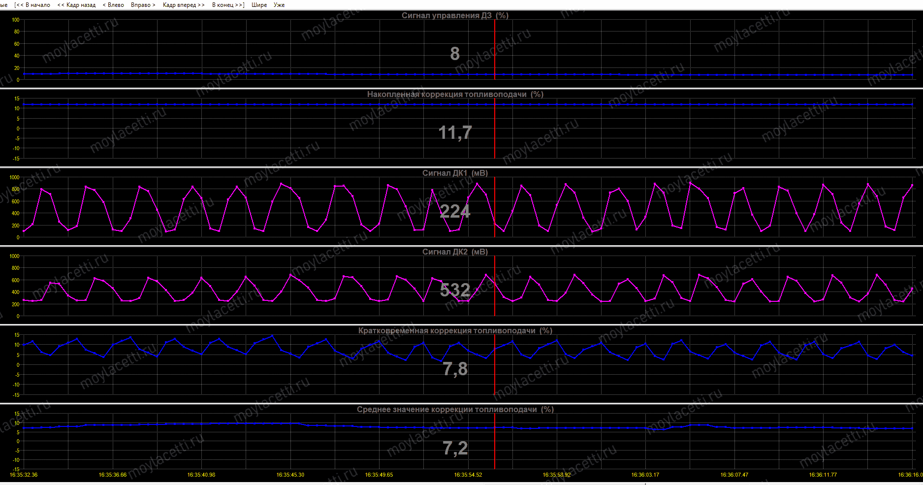
Task: Jump to end with "В конец"
Action: pos(228,5)
